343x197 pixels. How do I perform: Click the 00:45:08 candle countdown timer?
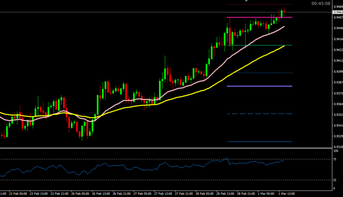[x=321, y=3]
